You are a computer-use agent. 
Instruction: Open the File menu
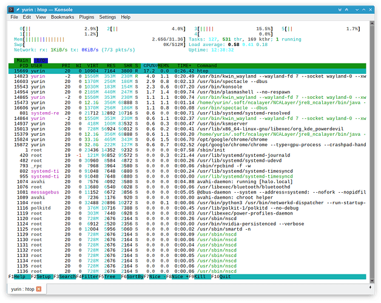click(15, 17)
